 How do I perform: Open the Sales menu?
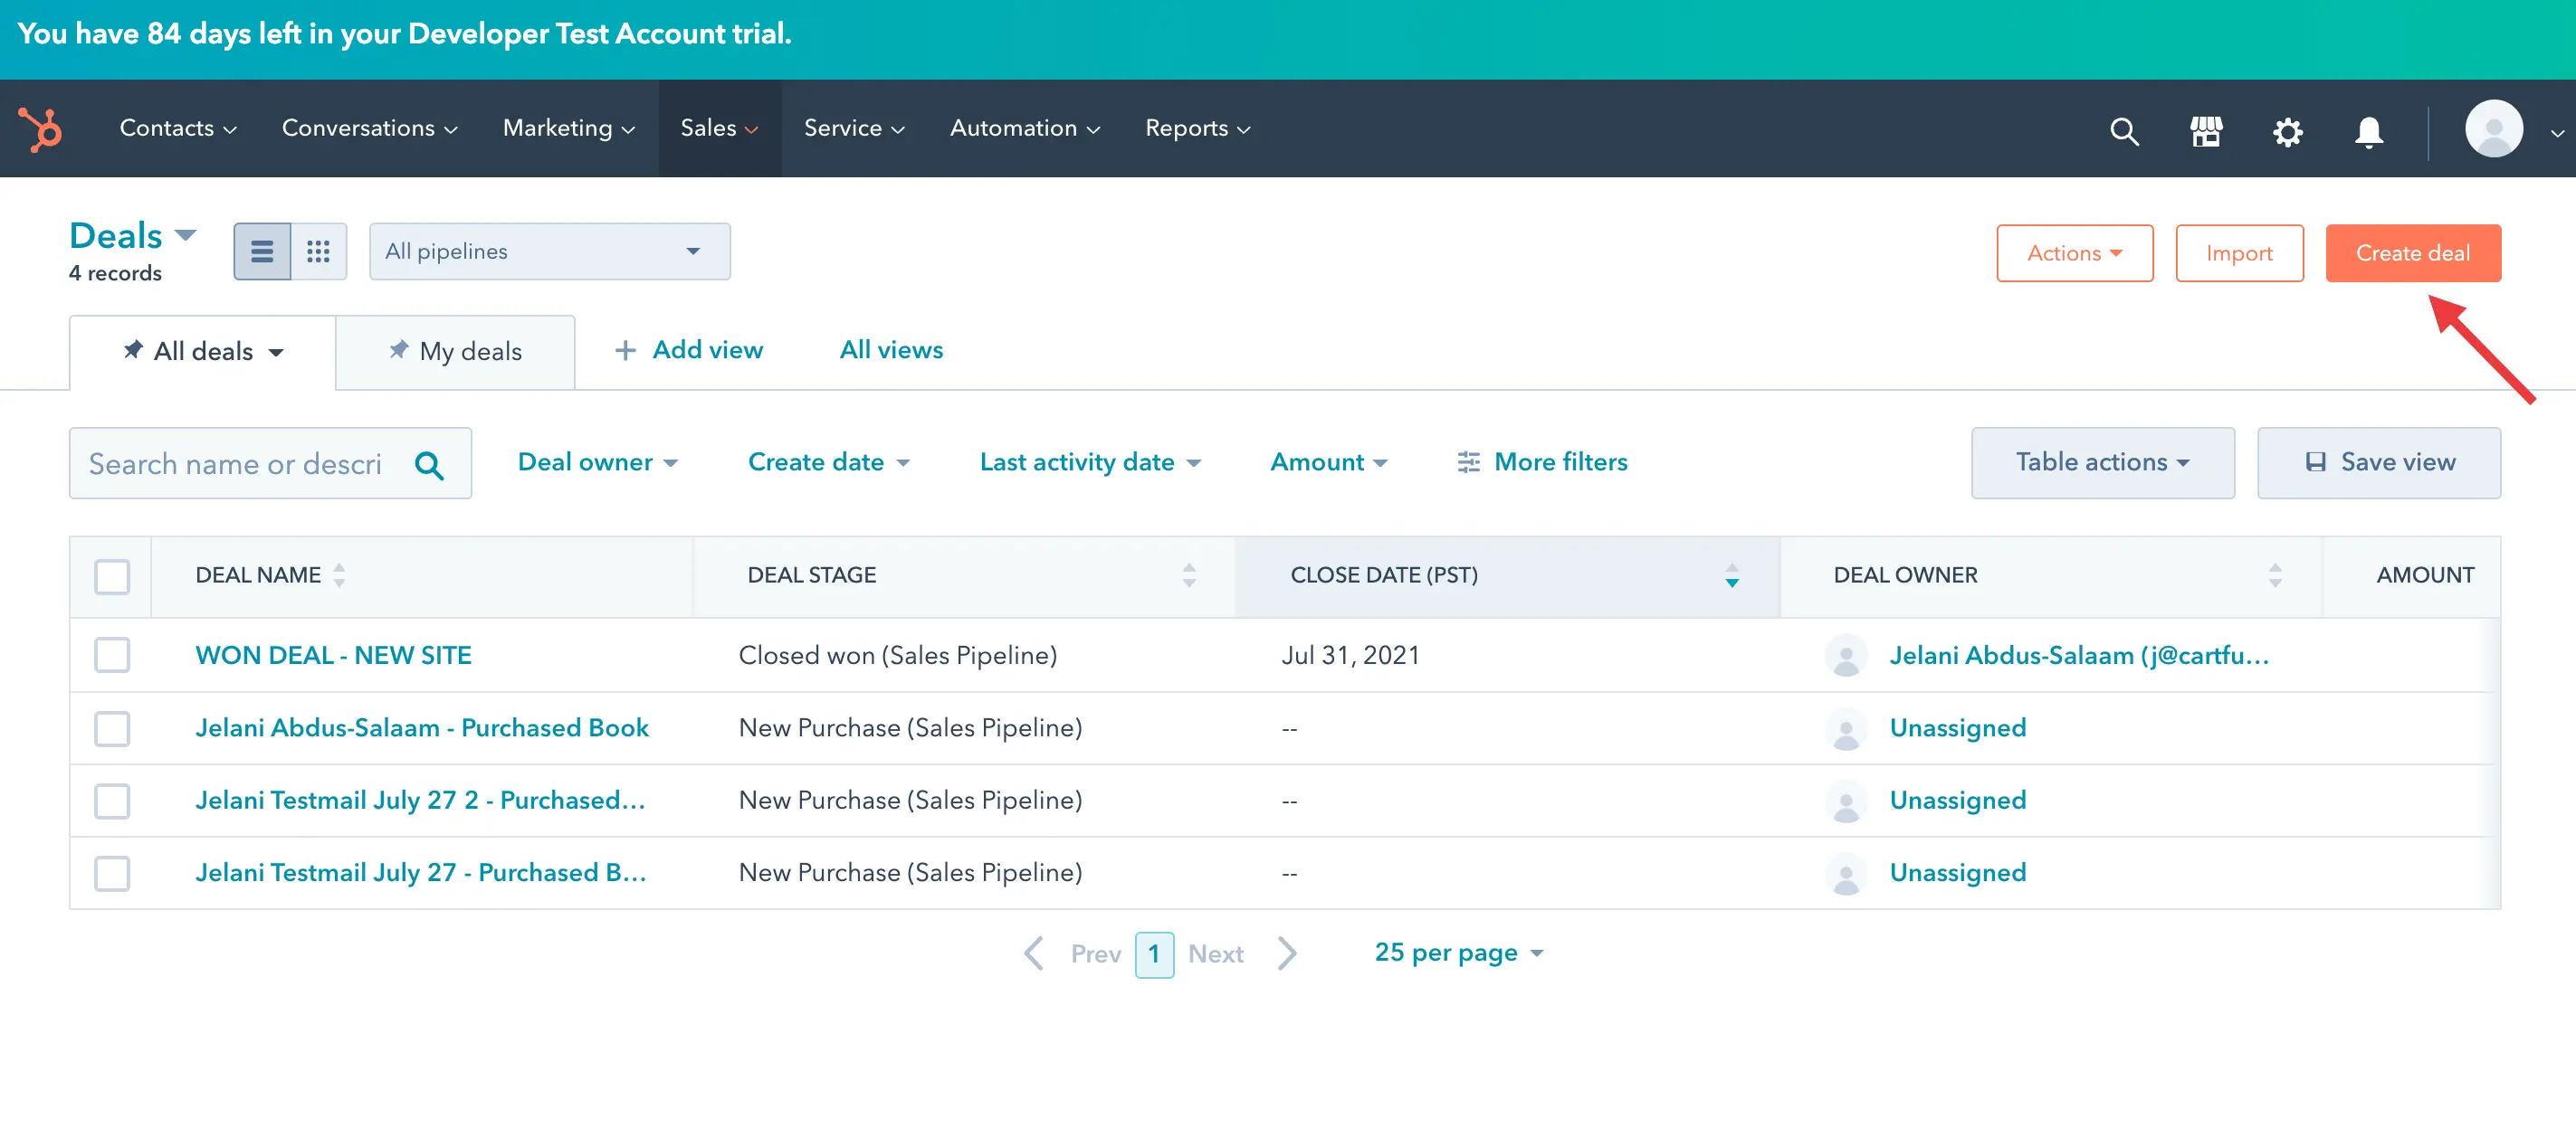click(x=719, y=128)
